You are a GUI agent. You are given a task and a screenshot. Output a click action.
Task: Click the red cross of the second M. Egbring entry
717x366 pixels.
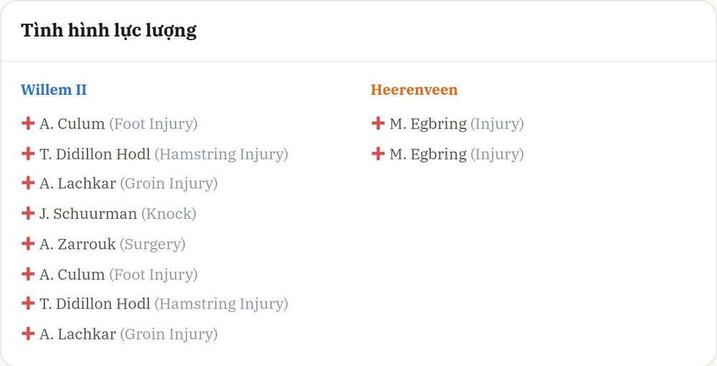(x=378, y=154)
